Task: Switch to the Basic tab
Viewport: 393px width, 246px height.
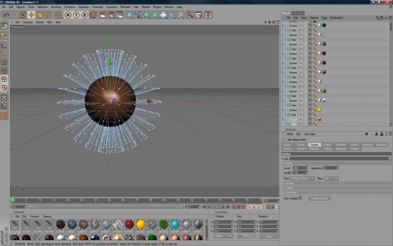Action: [x=288, y=144]
